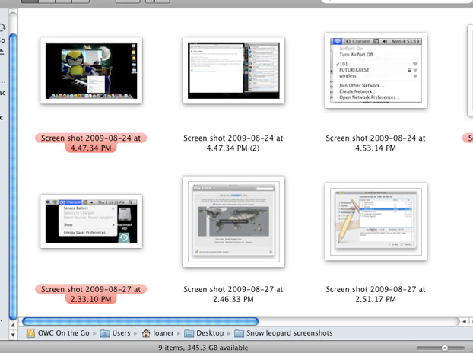Adjust the icon size slider
The width and height of the screenshot is (473, 353).
click(445, 347)
